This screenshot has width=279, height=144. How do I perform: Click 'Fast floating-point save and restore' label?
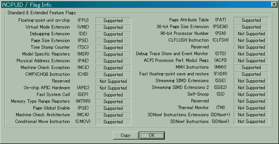click(174, 74)
